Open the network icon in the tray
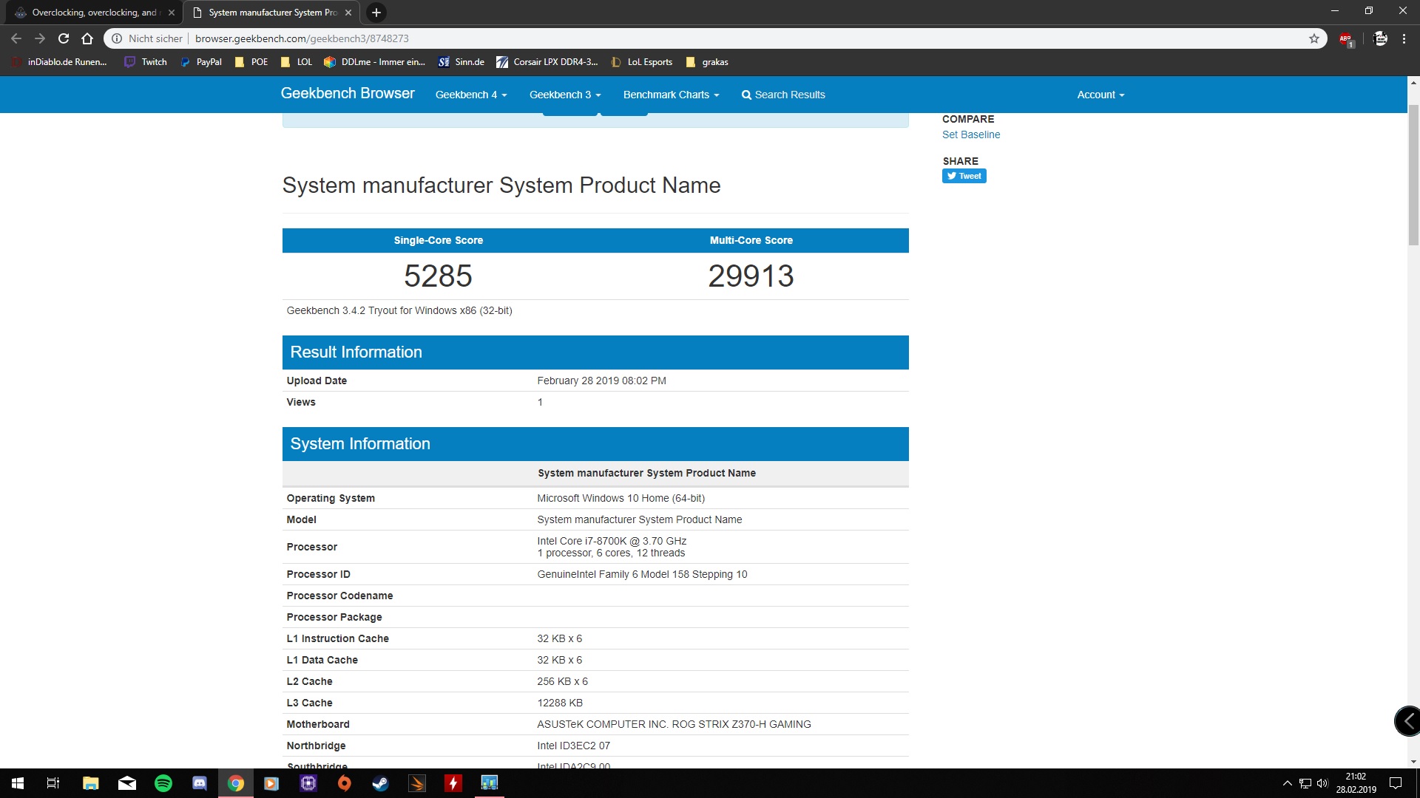Viewport: 1420px width, 798px height. pyautogui.click(x=1305, y=783)
